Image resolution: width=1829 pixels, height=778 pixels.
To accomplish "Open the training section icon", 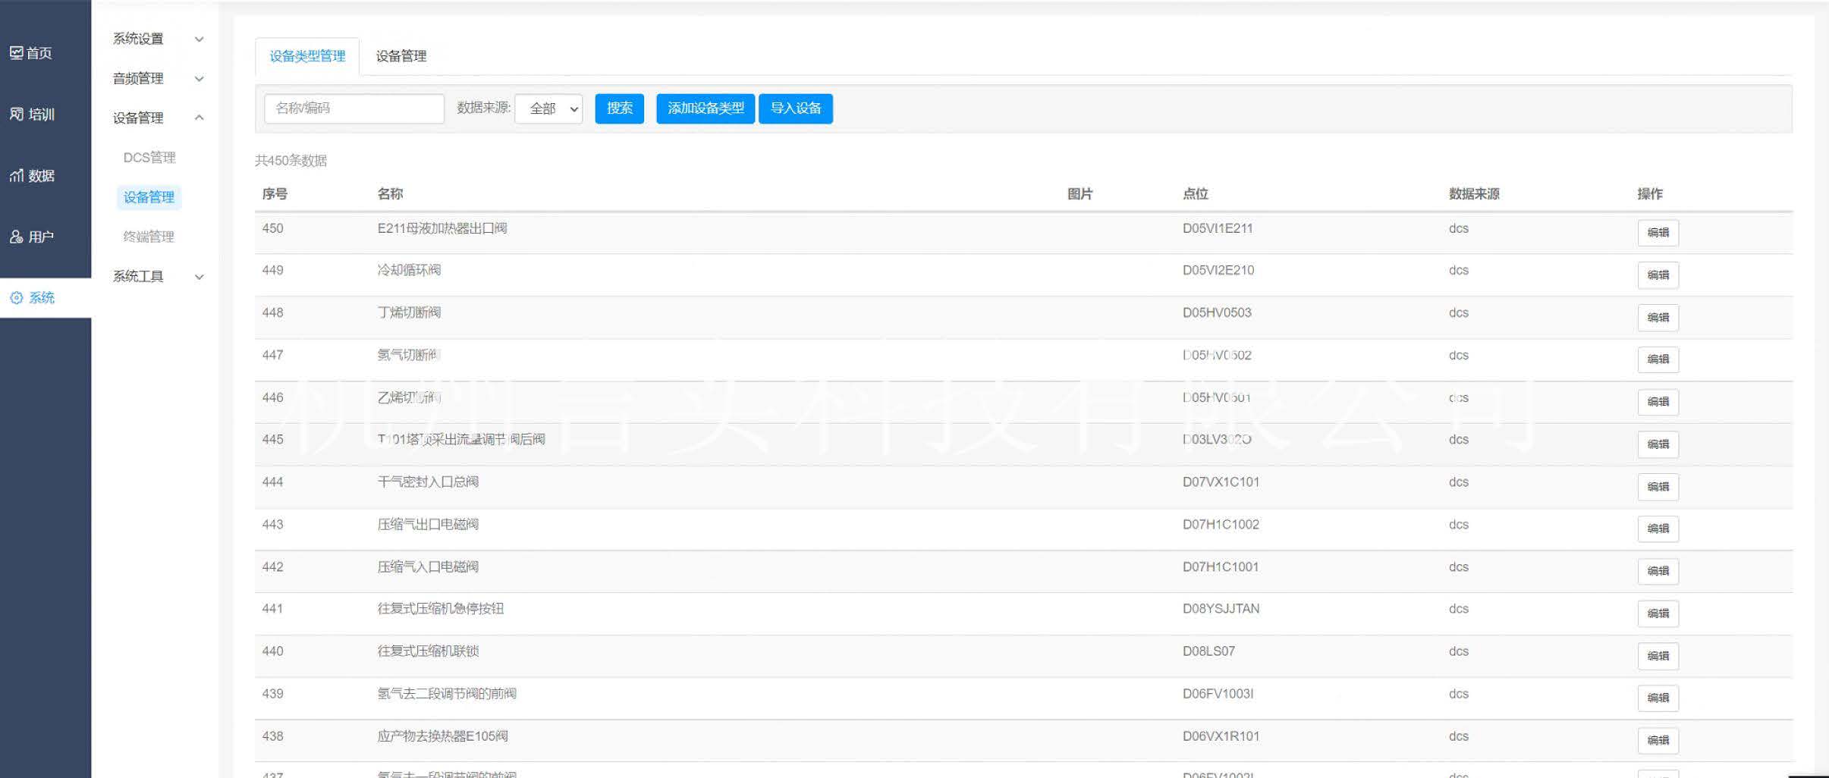I will click(x=16, y=115).
